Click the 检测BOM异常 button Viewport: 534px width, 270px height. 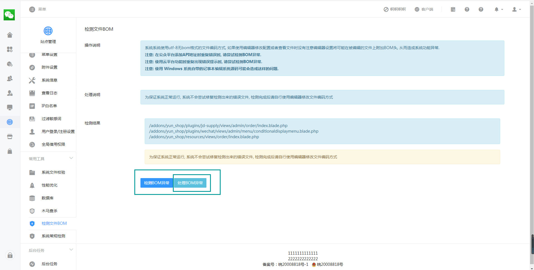157,183
